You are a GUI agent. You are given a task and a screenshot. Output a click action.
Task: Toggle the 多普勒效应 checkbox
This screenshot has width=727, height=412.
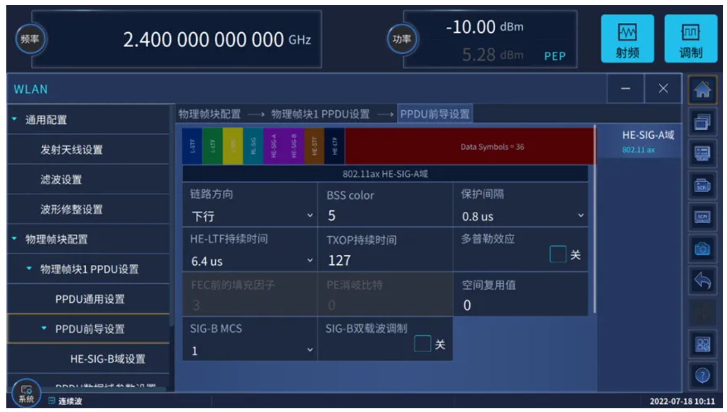[x=558, y=255]
